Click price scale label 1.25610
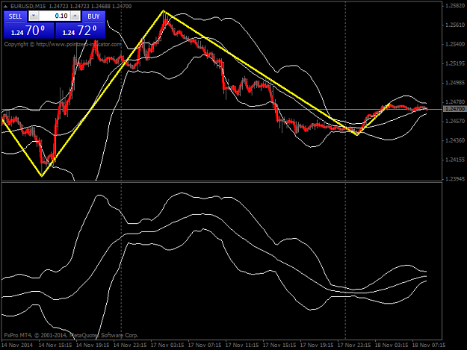This screenshot has width=467, height=350. click(x=455, y=25)
